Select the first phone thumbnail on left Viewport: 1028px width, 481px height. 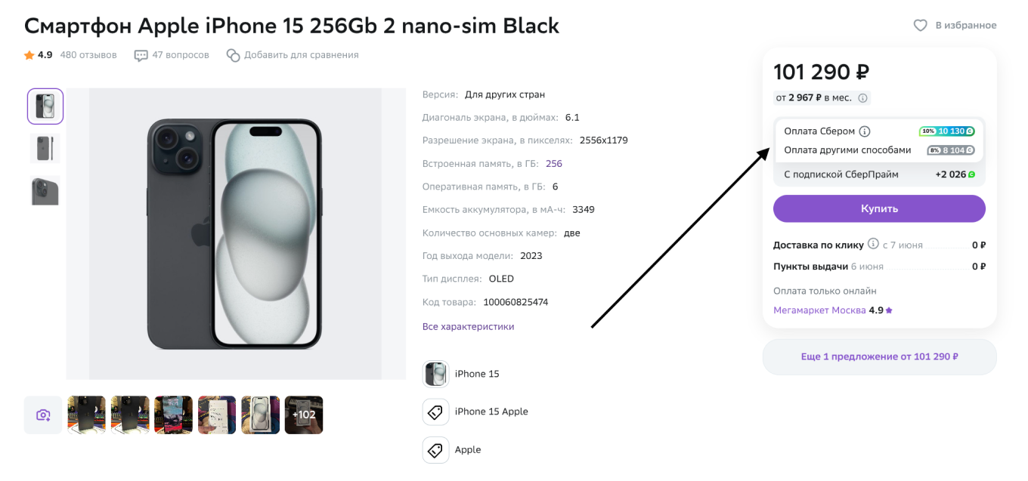coord(45,106)
